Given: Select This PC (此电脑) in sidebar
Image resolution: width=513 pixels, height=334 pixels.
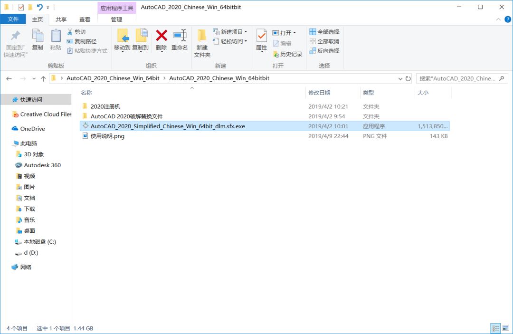Looking at the screenshot, I should (25, 143).
